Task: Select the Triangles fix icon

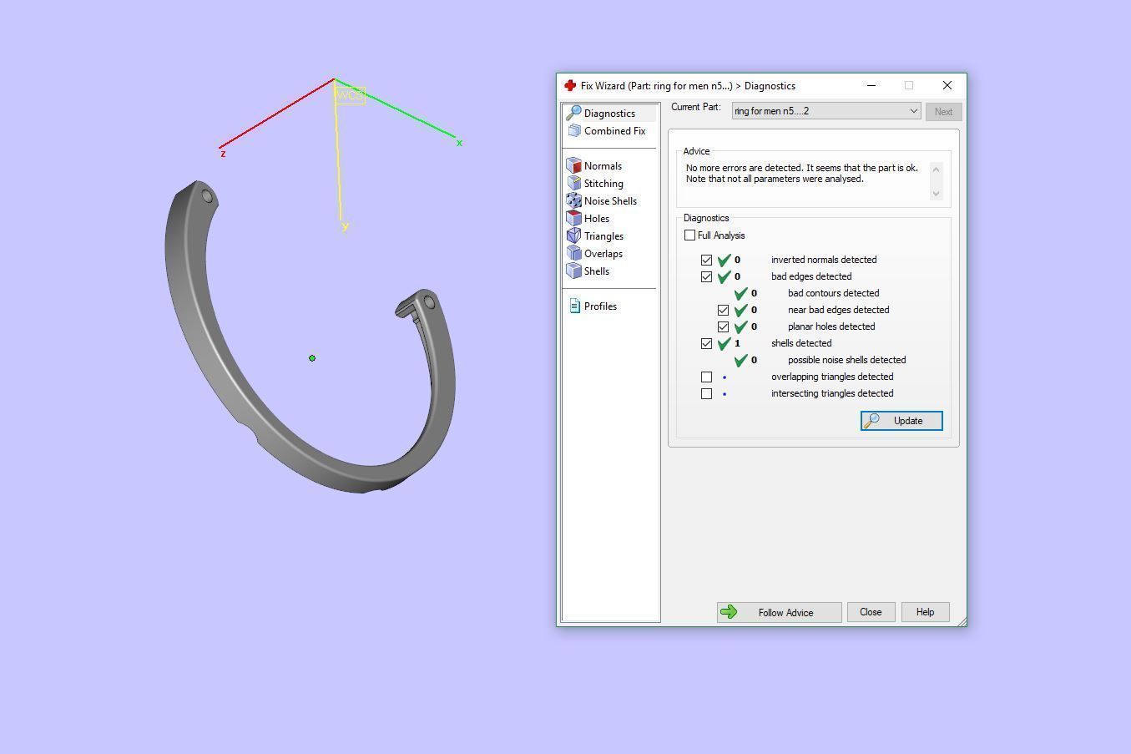Action: [573, 235]
